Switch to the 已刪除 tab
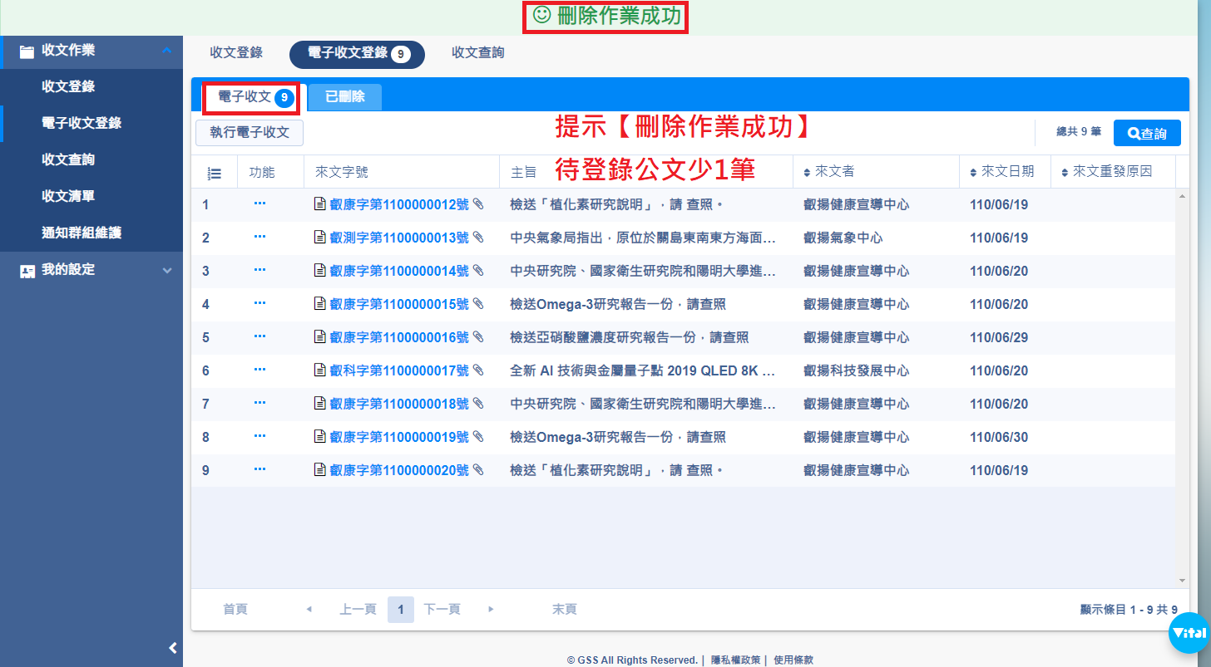The image size is (1211, 667). tap(344, 97)
